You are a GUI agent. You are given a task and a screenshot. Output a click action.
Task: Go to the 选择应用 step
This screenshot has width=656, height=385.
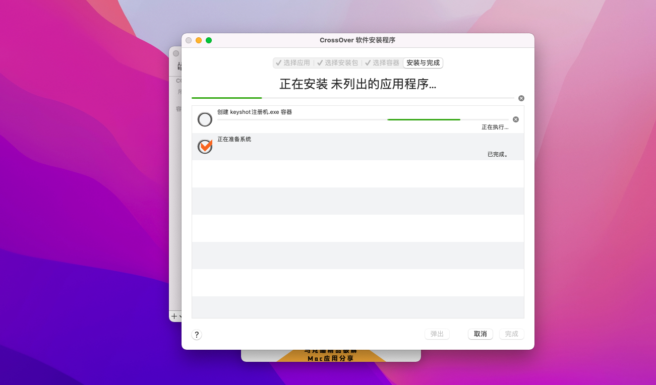293,63
